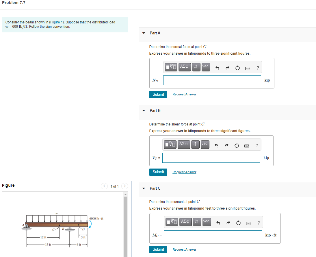
Task: Submit the answer for Part A
Action: tap(158, 95)
